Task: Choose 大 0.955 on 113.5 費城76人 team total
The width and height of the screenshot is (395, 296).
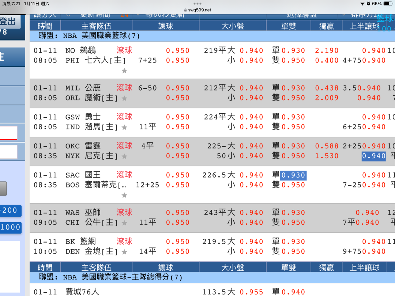Action: tap(251, 292)
